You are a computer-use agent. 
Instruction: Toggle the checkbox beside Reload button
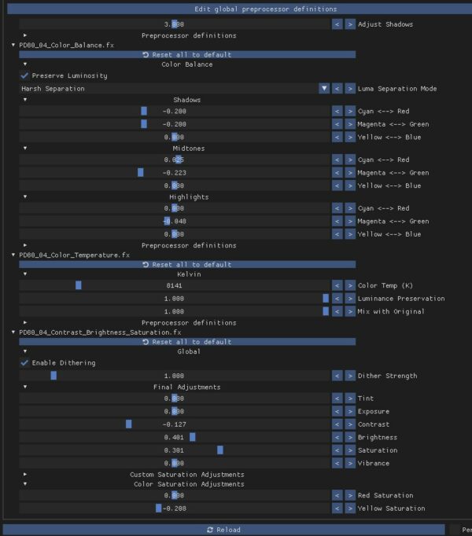[455, 530]
